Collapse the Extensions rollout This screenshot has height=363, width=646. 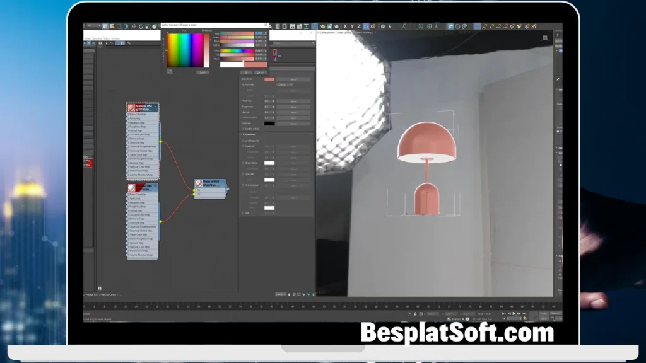pyautogui.click(x=241, y=134)
